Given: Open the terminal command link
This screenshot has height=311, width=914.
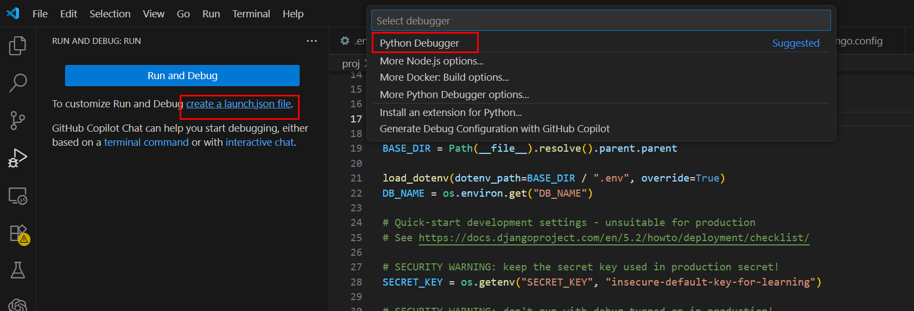Looking at the screenshot, I should tap(147, 142).
